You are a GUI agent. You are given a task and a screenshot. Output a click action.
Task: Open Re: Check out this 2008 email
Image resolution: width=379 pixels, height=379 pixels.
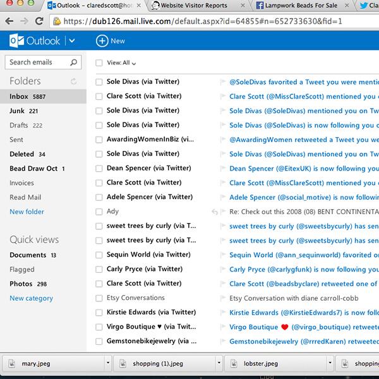pos(304,212)
